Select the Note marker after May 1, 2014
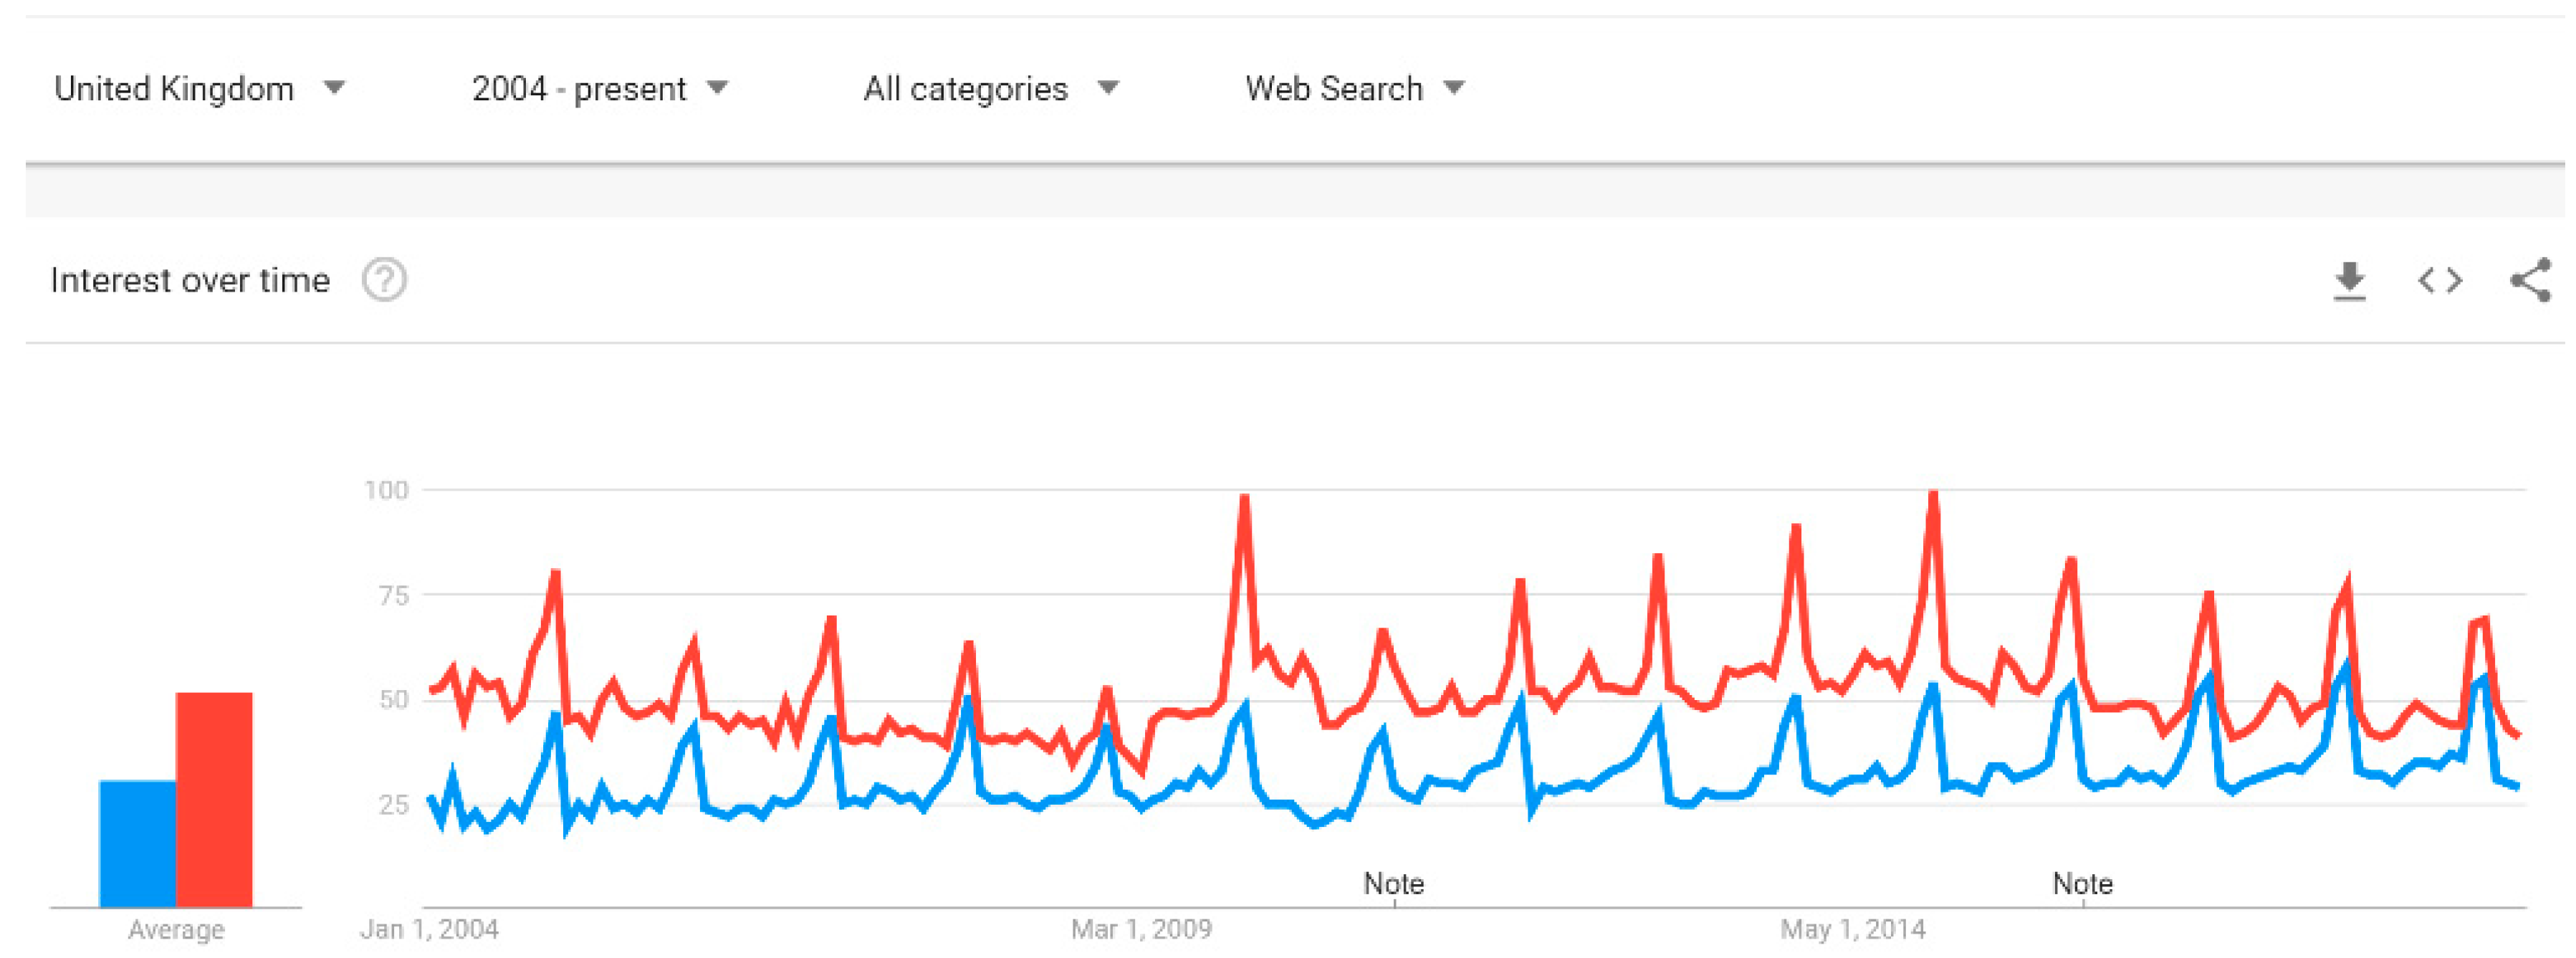 (x=2083, y=884)
